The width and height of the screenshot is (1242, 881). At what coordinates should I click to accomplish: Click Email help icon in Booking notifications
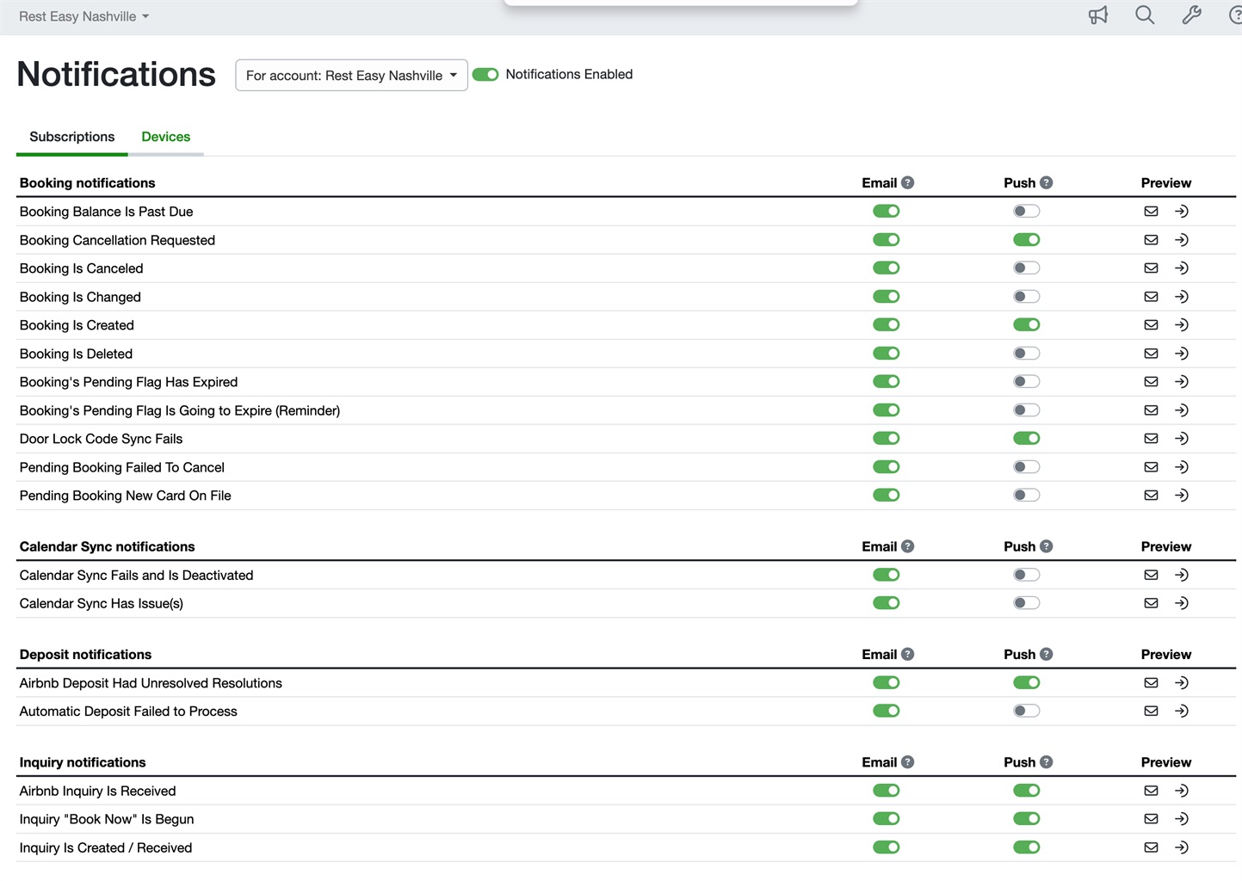[907, 183]
